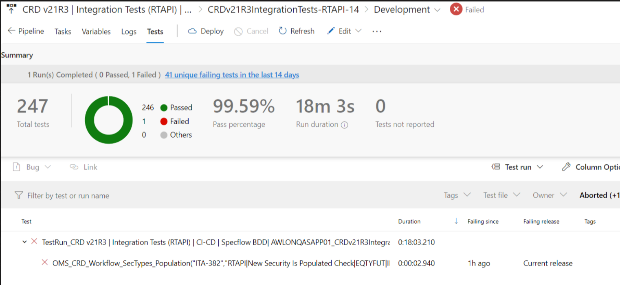
Task: Open the 41 unique failing tests link
Action: coord(232,75)
